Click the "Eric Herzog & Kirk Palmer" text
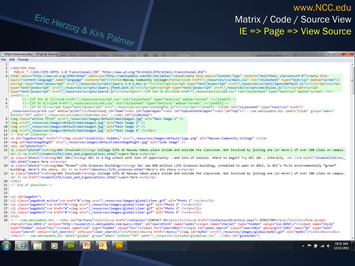The width and height of the screenshot is (355, 266). pyautogui.click(x=85, y=30)
